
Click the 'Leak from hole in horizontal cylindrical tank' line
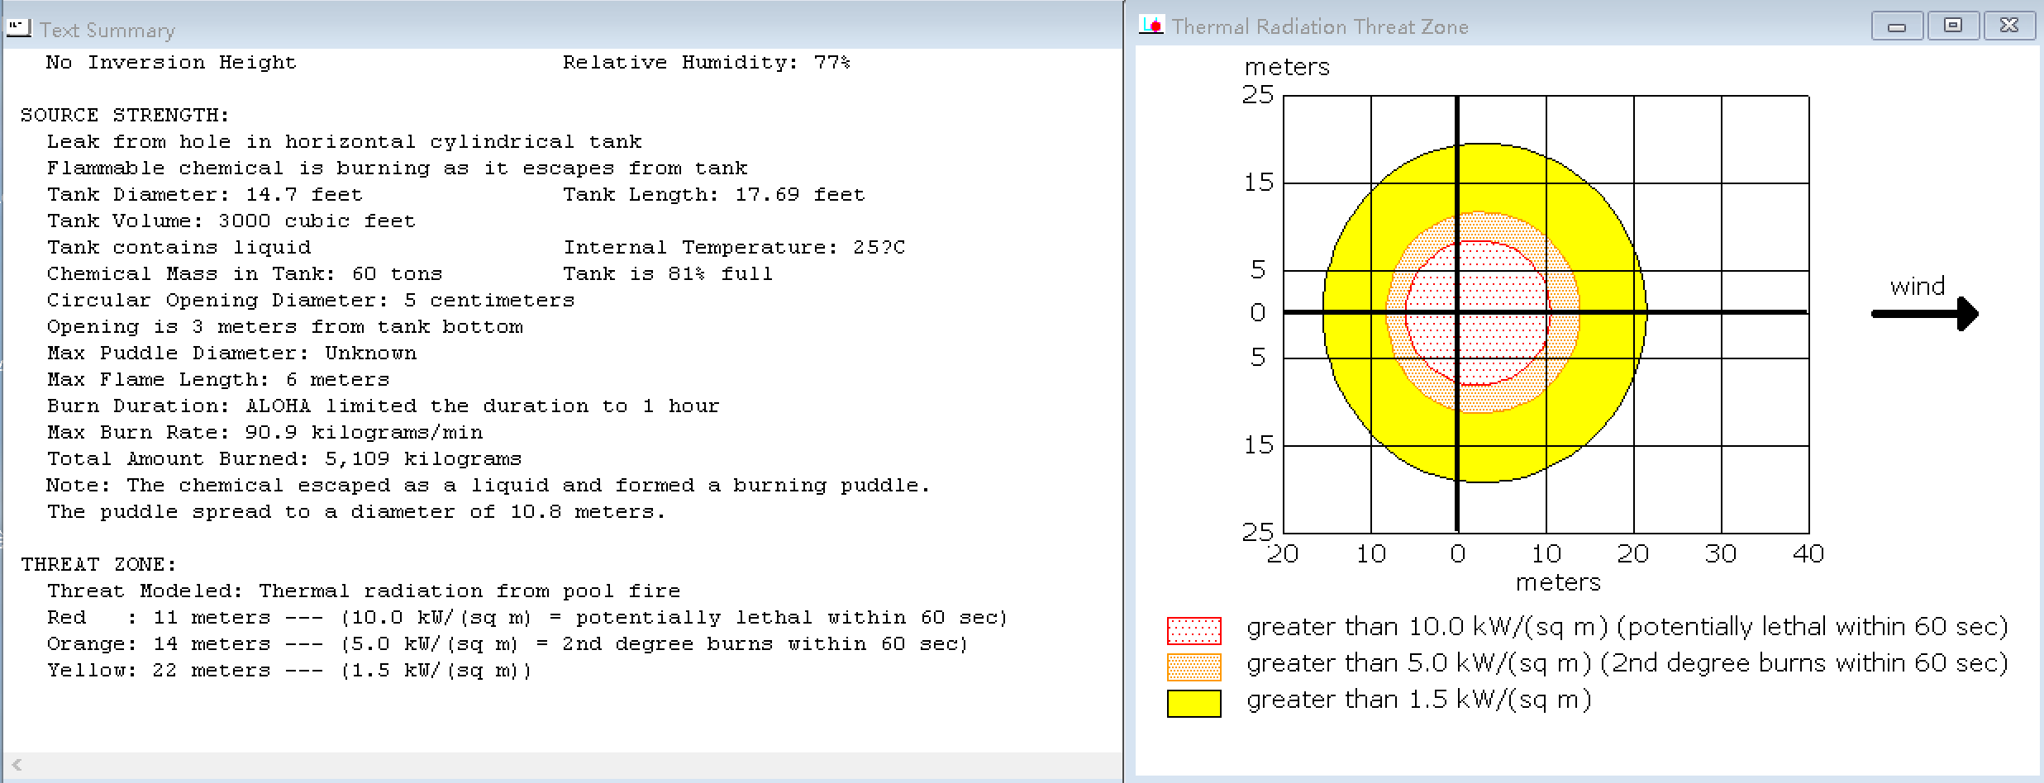coord(344,141)
